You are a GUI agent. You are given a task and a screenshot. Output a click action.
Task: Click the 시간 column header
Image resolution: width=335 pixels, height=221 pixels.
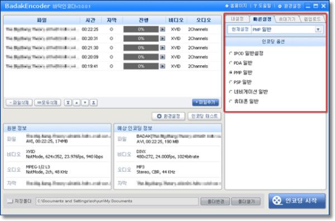point(90,20)
